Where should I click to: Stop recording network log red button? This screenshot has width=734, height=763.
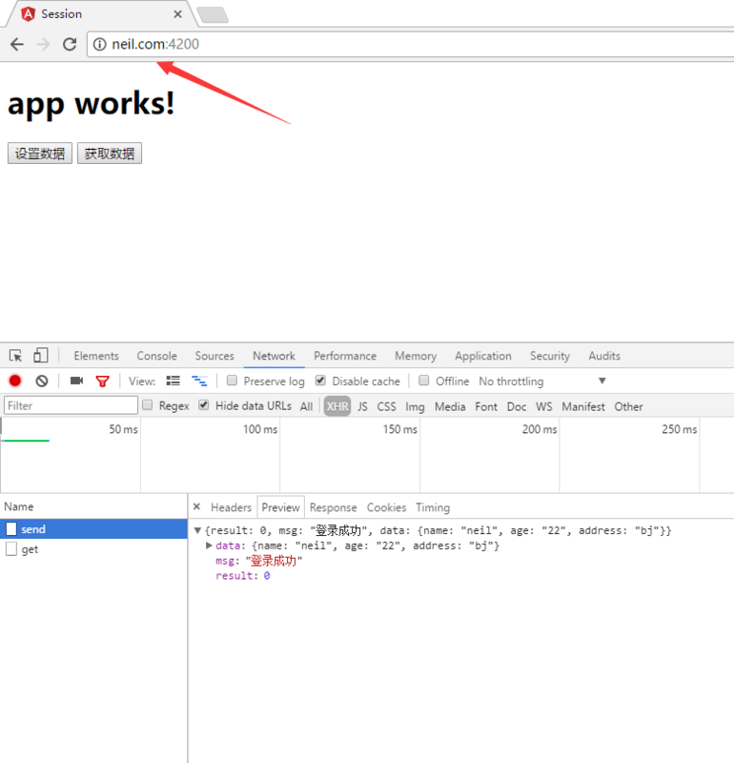15,381
